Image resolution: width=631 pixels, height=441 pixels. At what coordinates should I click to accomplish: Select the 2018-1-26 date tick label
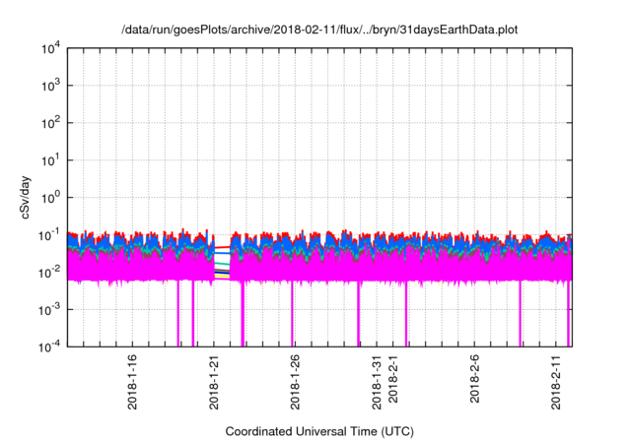[x=295, y=382]
